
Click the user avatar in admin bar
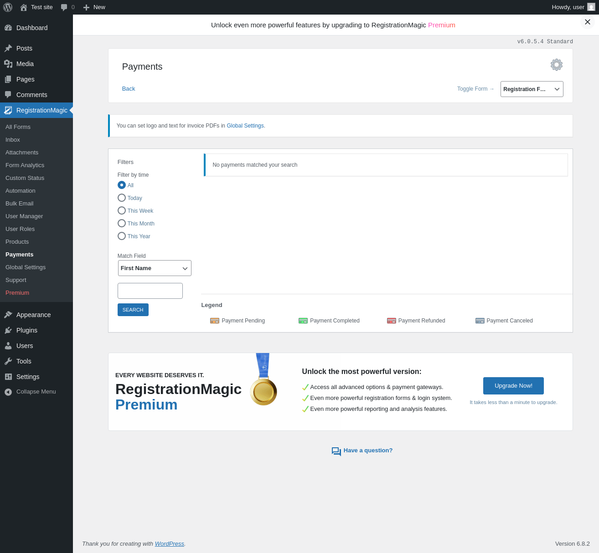591,7
